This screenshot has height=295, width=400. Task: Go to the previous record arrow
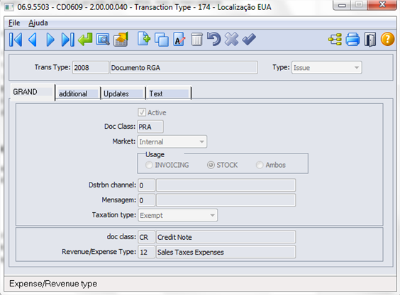coord(33,40)
